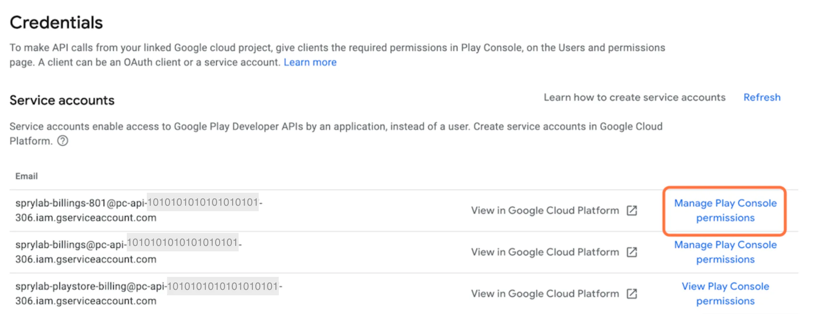Image resolution: width=816 pixels, height=314 pixels.
Task: Select the sprylab-playstore-billing email address
Action: coord(149,293)
